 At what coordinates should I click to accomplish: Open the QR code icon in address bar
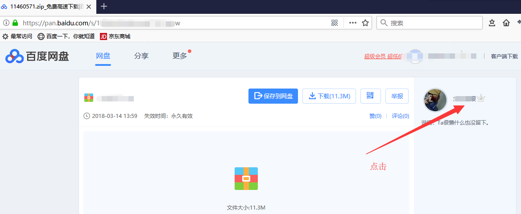[335, 23]
